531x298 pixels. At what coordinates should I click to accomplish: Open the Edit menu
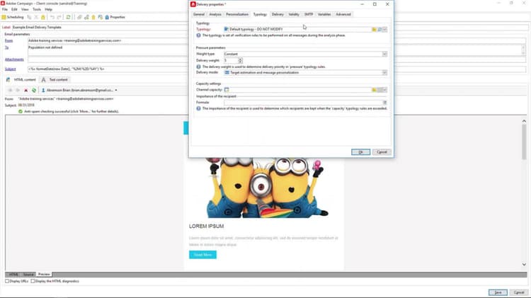click(x=14, y=9)
